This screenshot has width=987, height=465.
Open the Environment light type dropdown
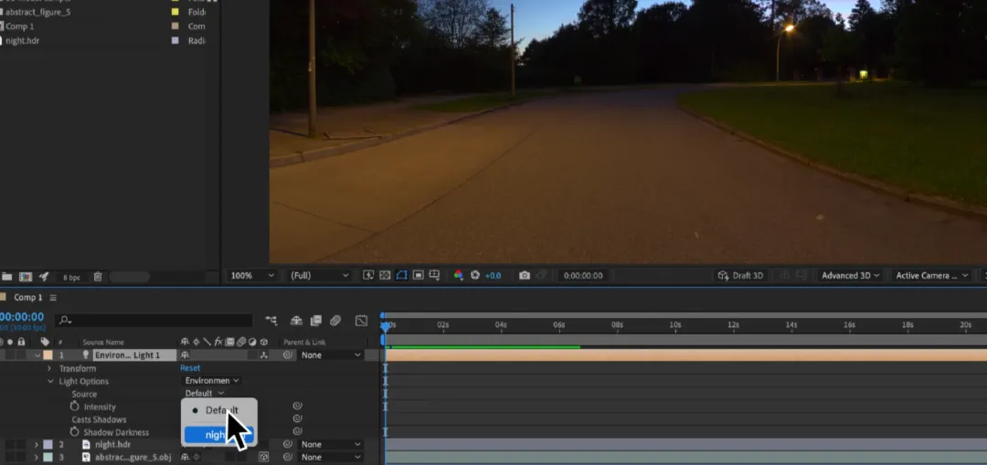212,381
